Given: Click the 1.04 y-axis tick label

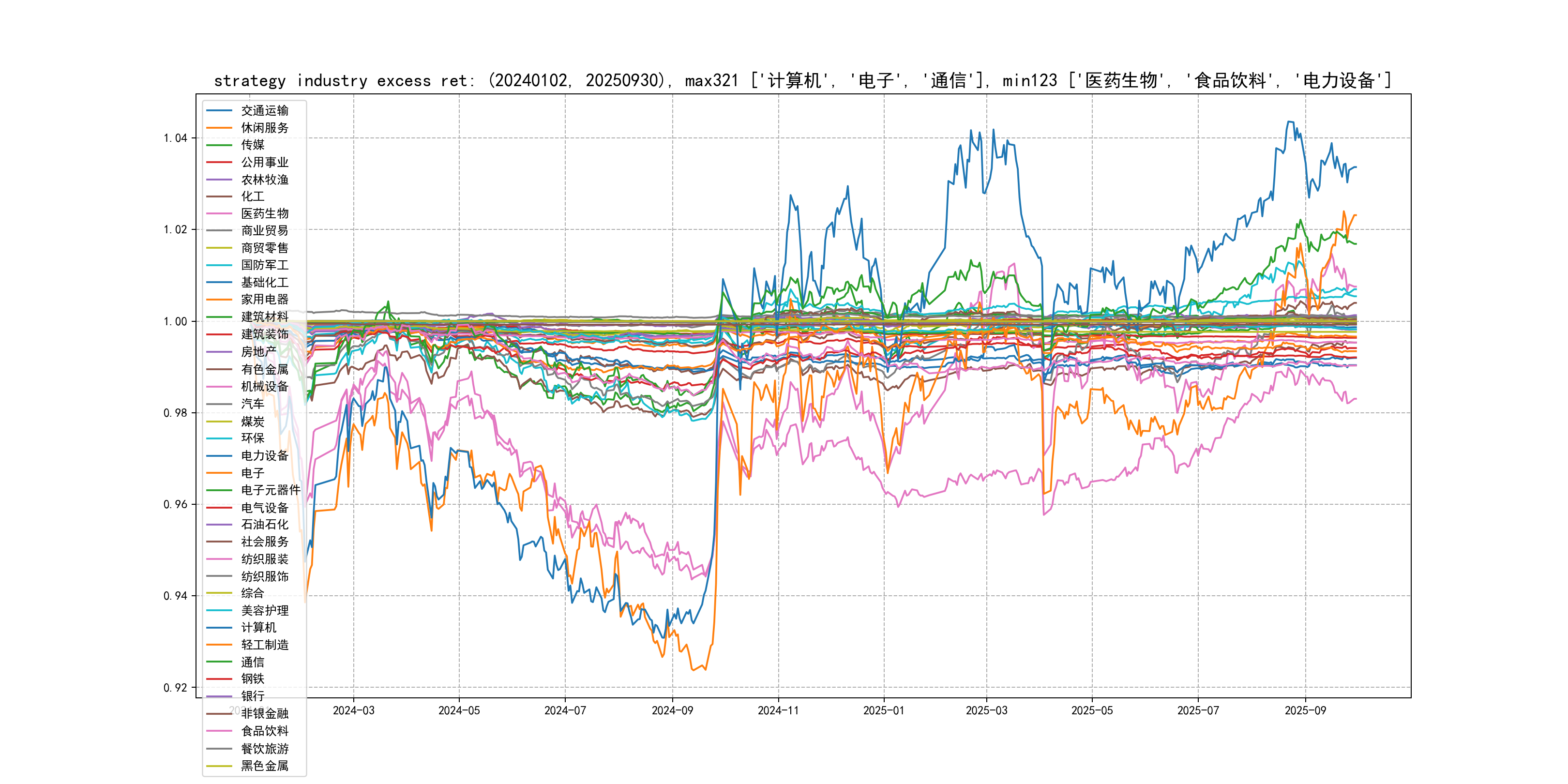Looking at the screenshot, I should coord(175,138).
